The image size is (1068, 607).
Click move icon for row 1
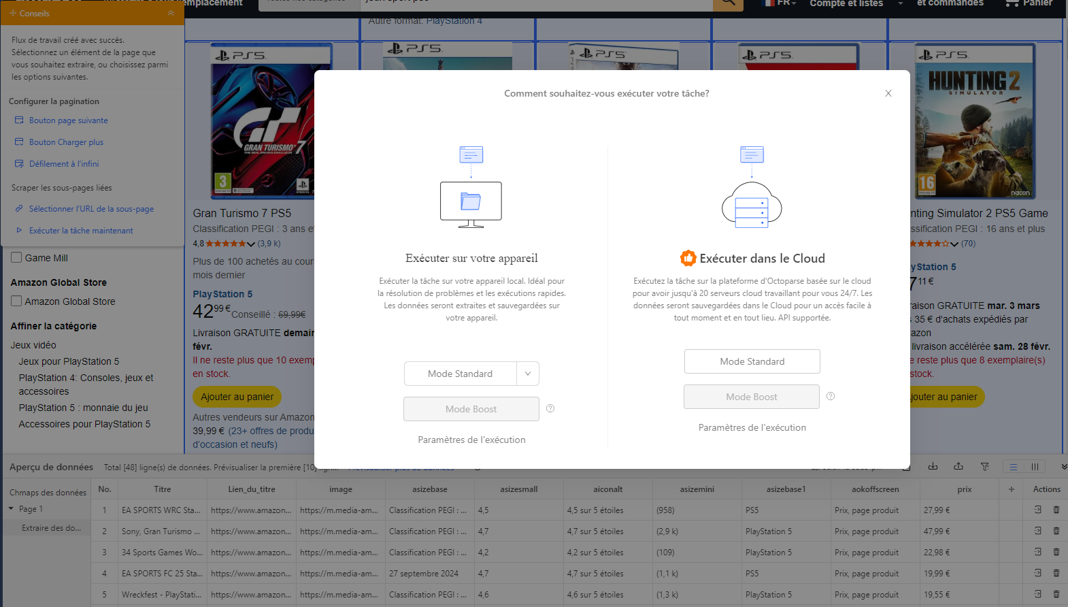click(x=1038, y=510)
